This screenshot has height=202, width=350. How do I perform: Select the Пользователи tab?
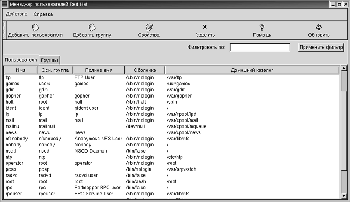(x=21, y=59)
